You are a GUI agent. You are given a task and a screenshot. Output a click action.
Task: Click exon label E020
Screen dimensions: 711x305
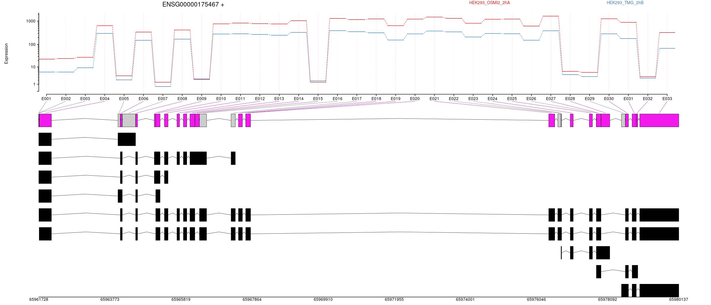click(x=415, y=99)
